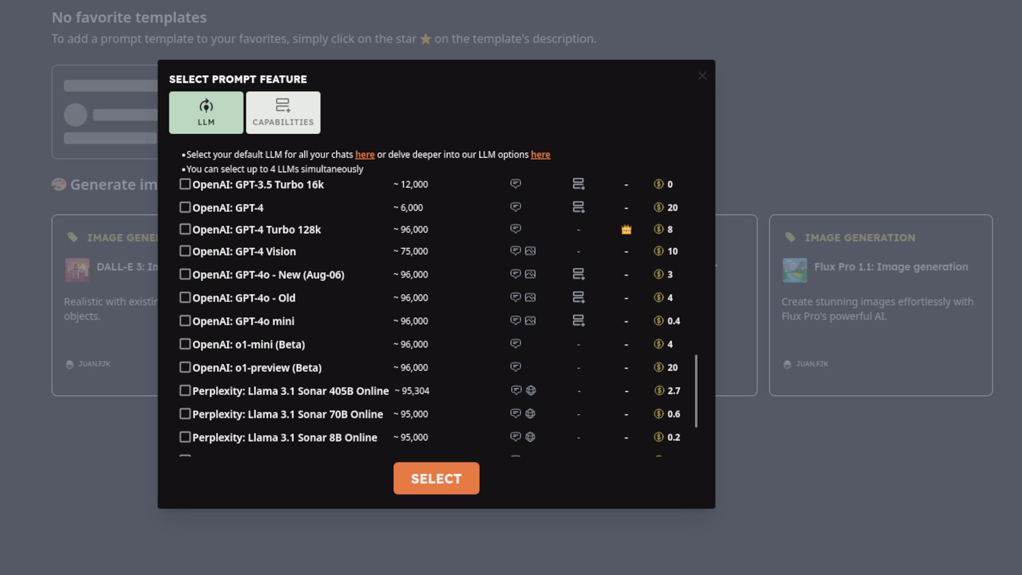Image resolution: width=1022 pixels, height=575 pixels.
Task: Enable the OpenAI: o1-preview (Beta) checkbox
Action: (185, 367)
